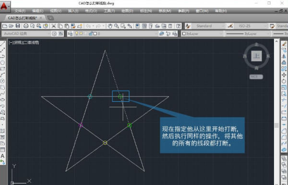Select the Construction Line tool

pyautogui.click(x=2, y=50)
